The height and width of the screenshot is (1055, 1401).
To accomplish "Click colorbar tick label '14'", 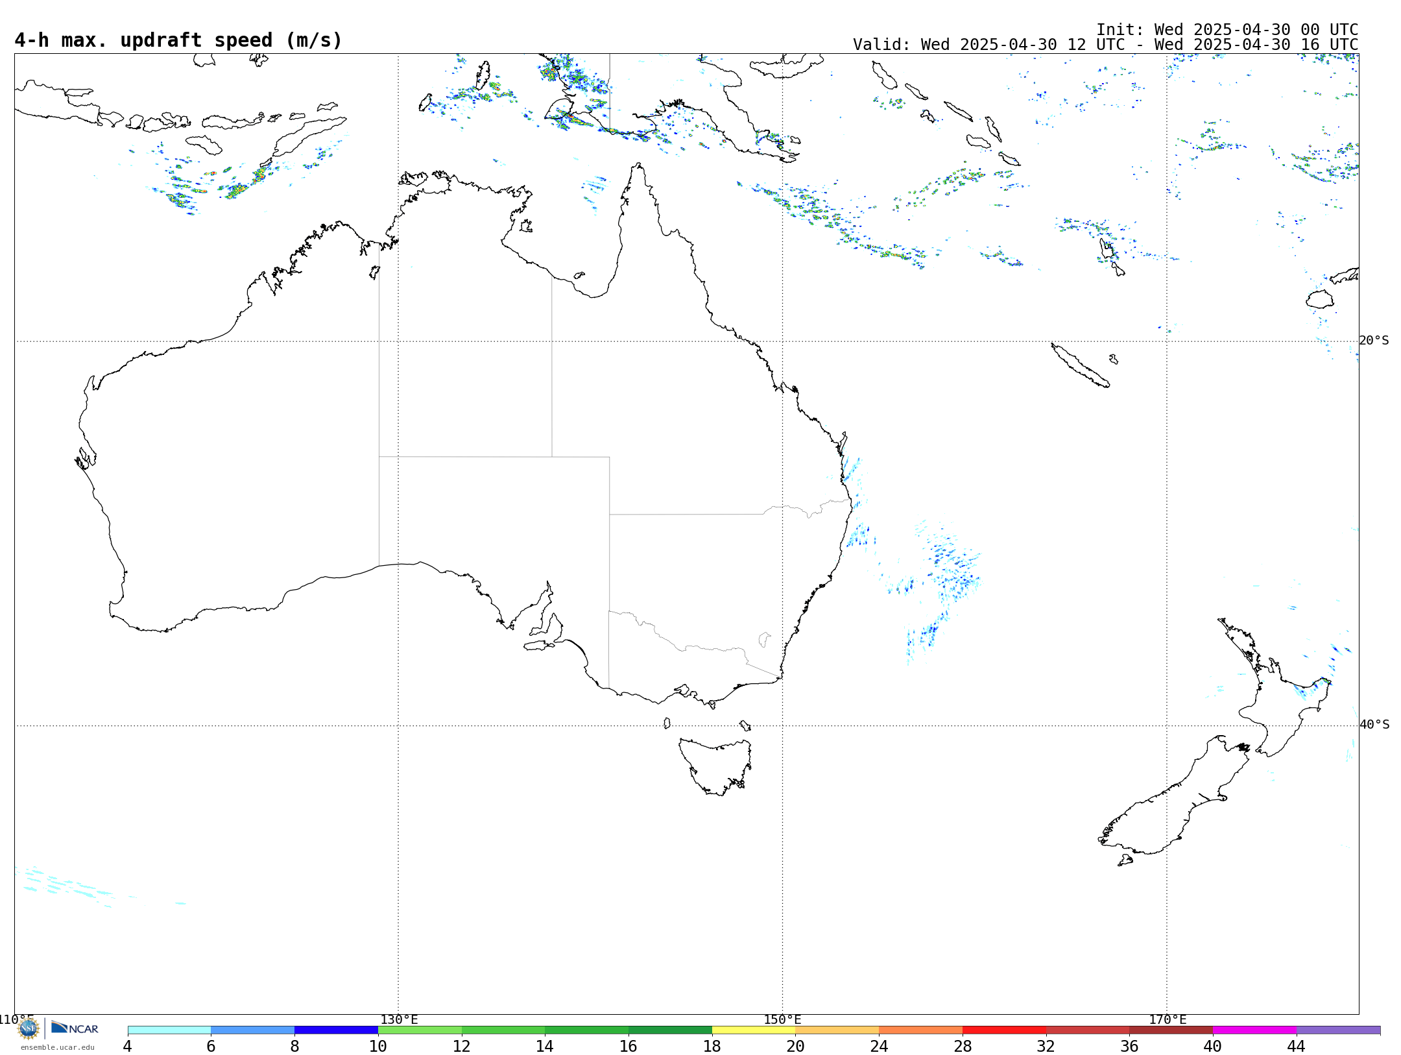I will pyautogui.click(x=545, y=1047).
